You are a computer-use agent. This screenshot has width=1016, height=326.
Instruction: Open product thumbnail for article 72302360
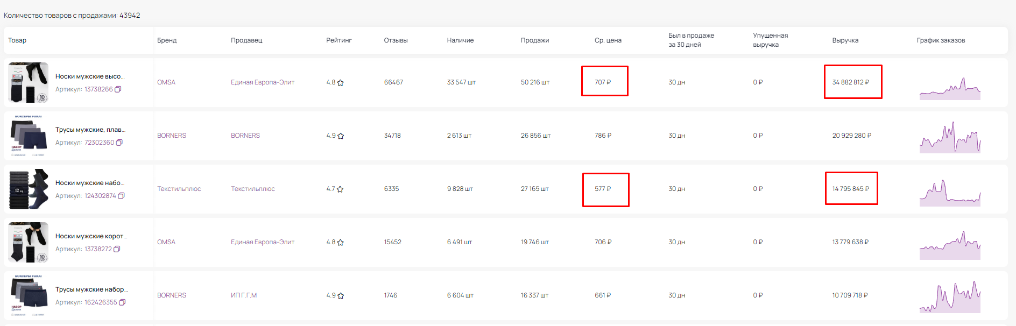[29, 136]
